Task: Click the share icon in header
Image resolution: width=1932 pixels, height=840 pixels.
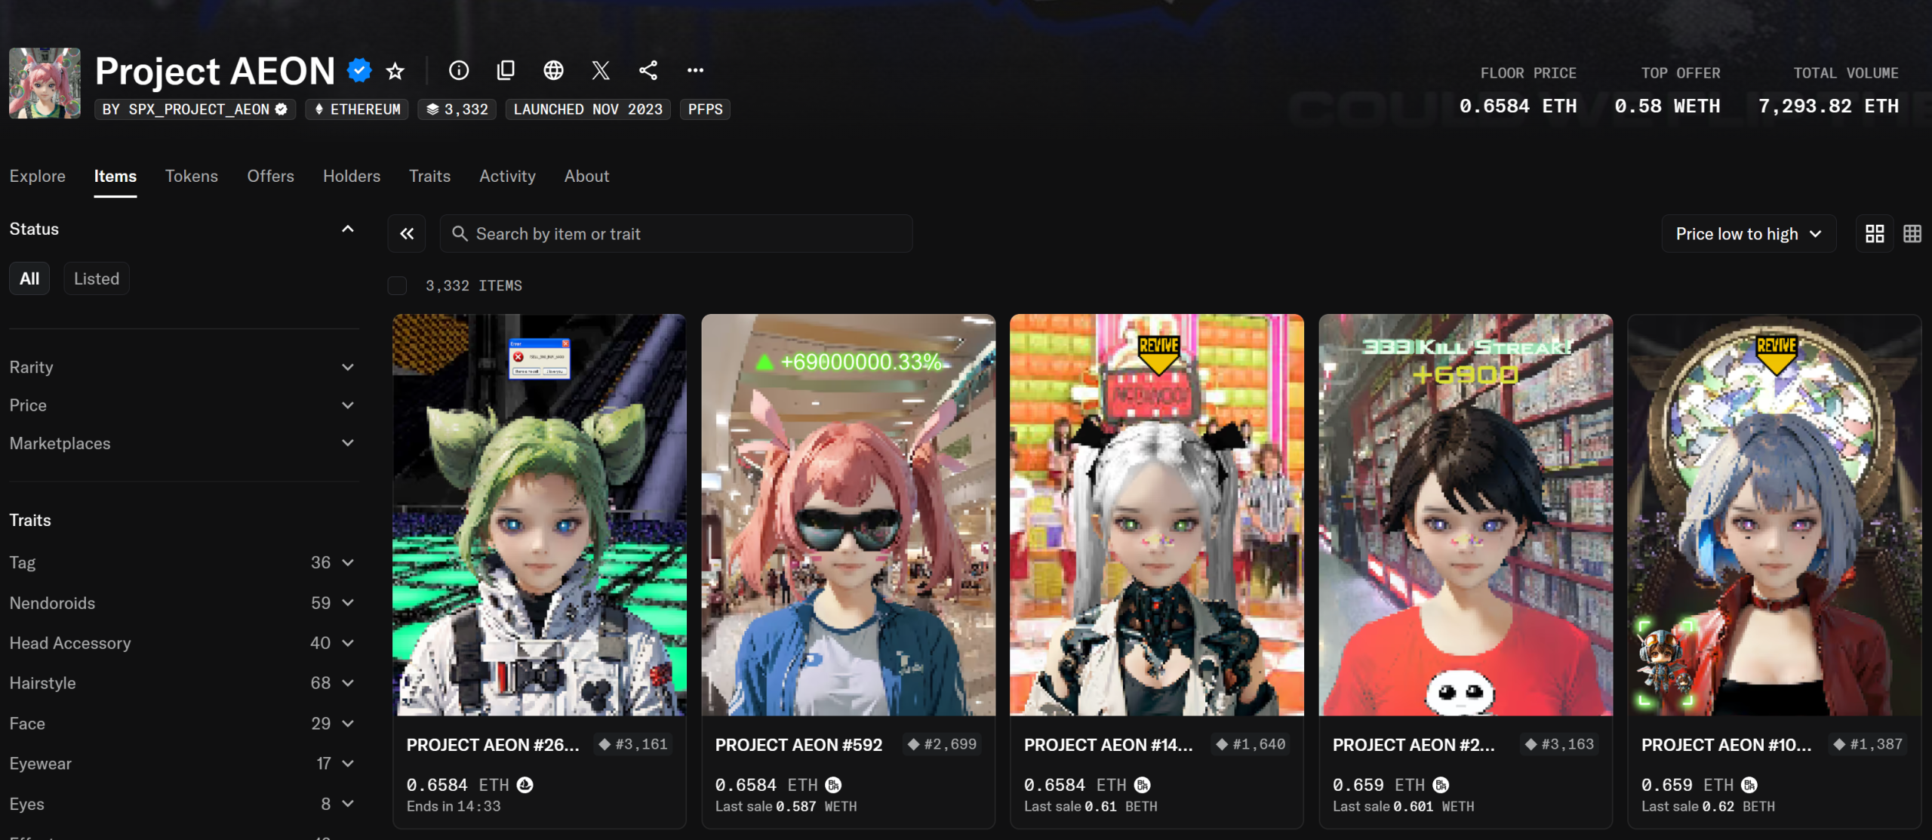Action: [648, 71]
